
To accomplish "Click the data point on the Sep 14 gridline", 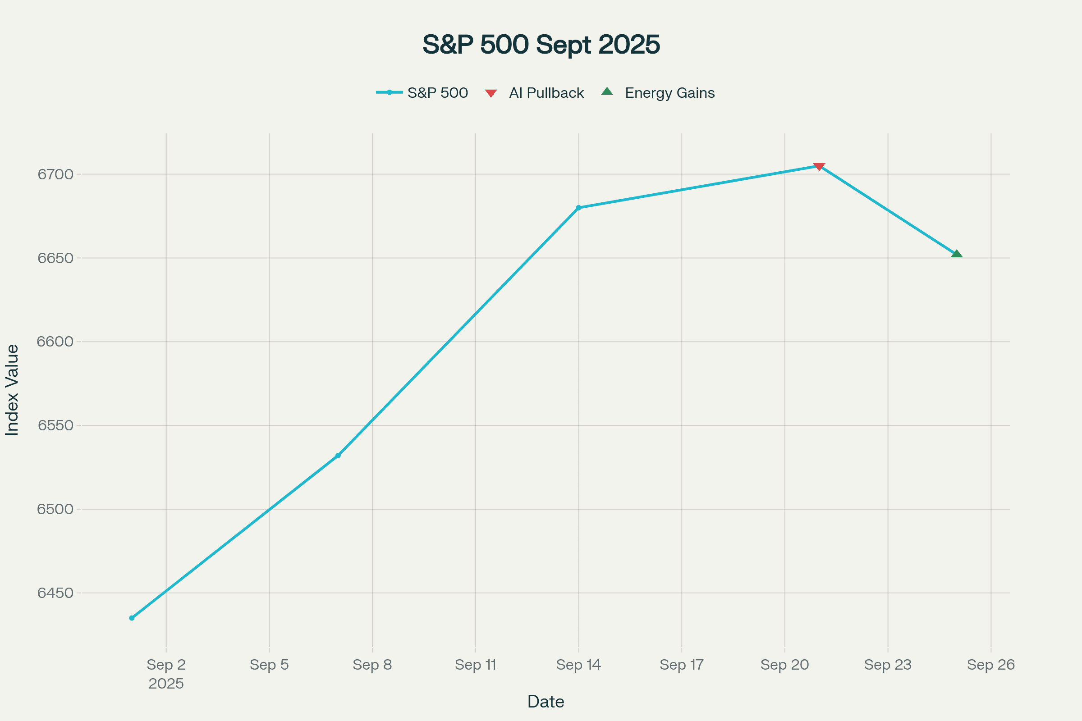I will [578, 208].
